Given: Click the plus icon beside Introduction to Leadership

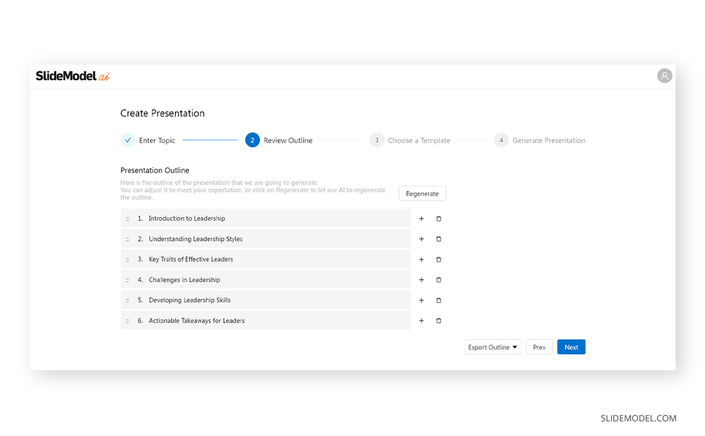Looking at the screenshot, I should (x=421, y=218).
